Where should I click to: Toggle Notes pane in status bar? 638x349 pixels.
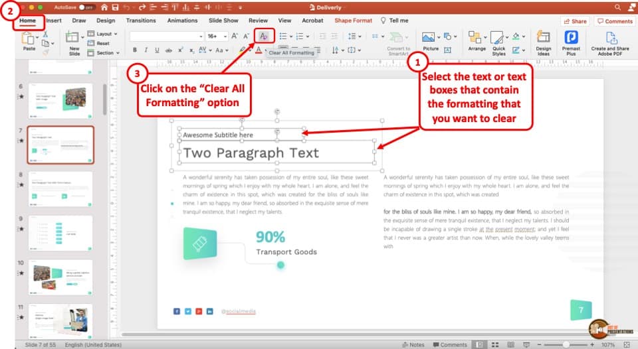click(413, 344)
